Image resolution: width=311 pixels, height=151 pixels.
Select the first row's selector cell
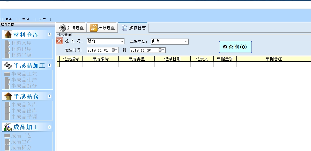pos(58,64)
